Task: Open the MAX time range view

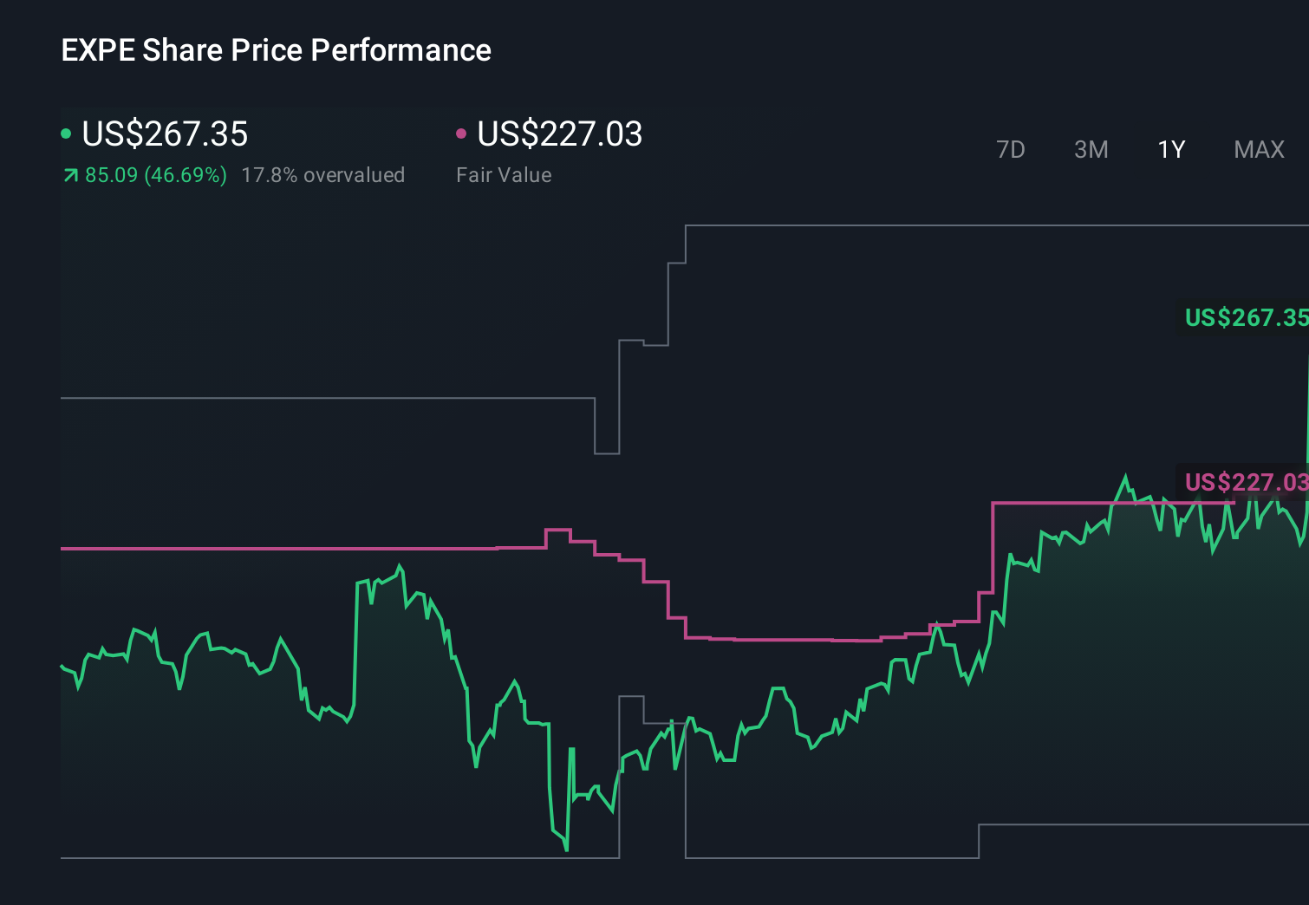Action: [x=1258, y=149]
